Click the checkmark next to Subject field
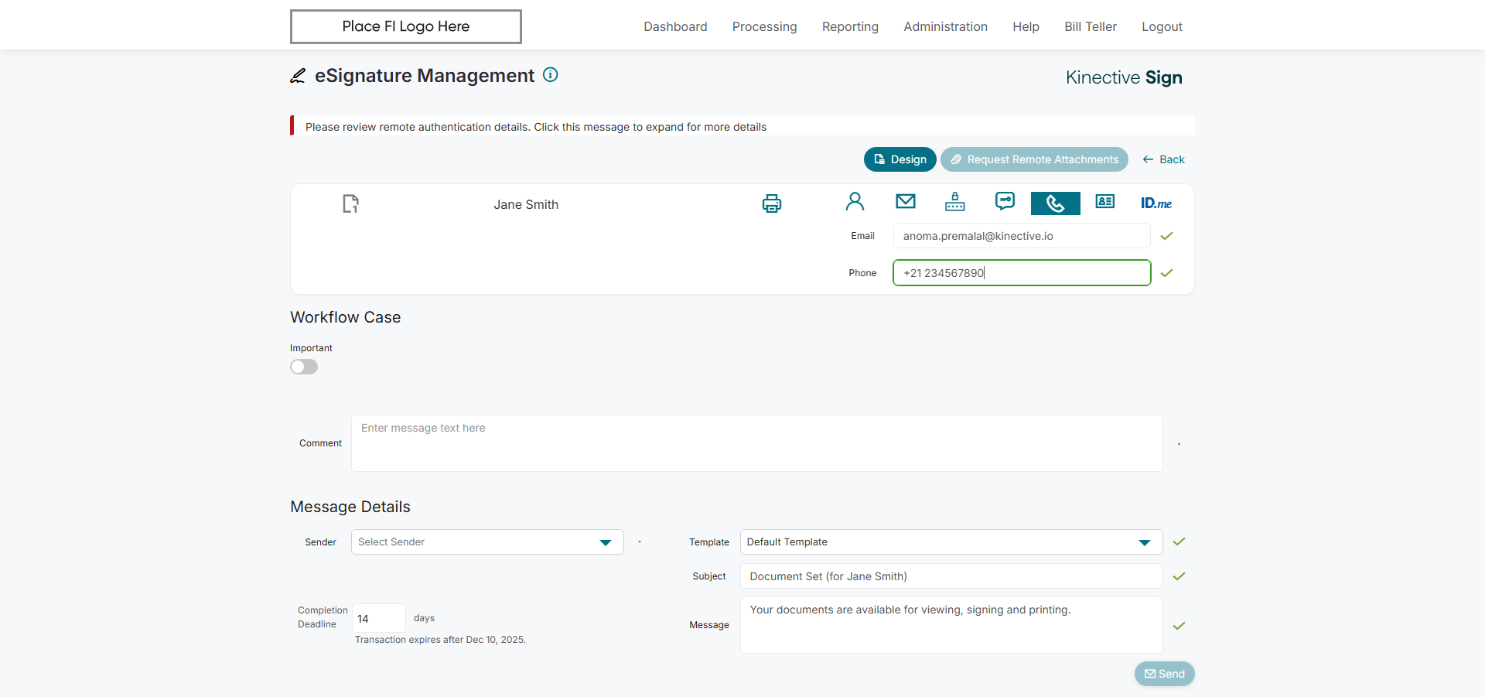 click(1179, 576)
